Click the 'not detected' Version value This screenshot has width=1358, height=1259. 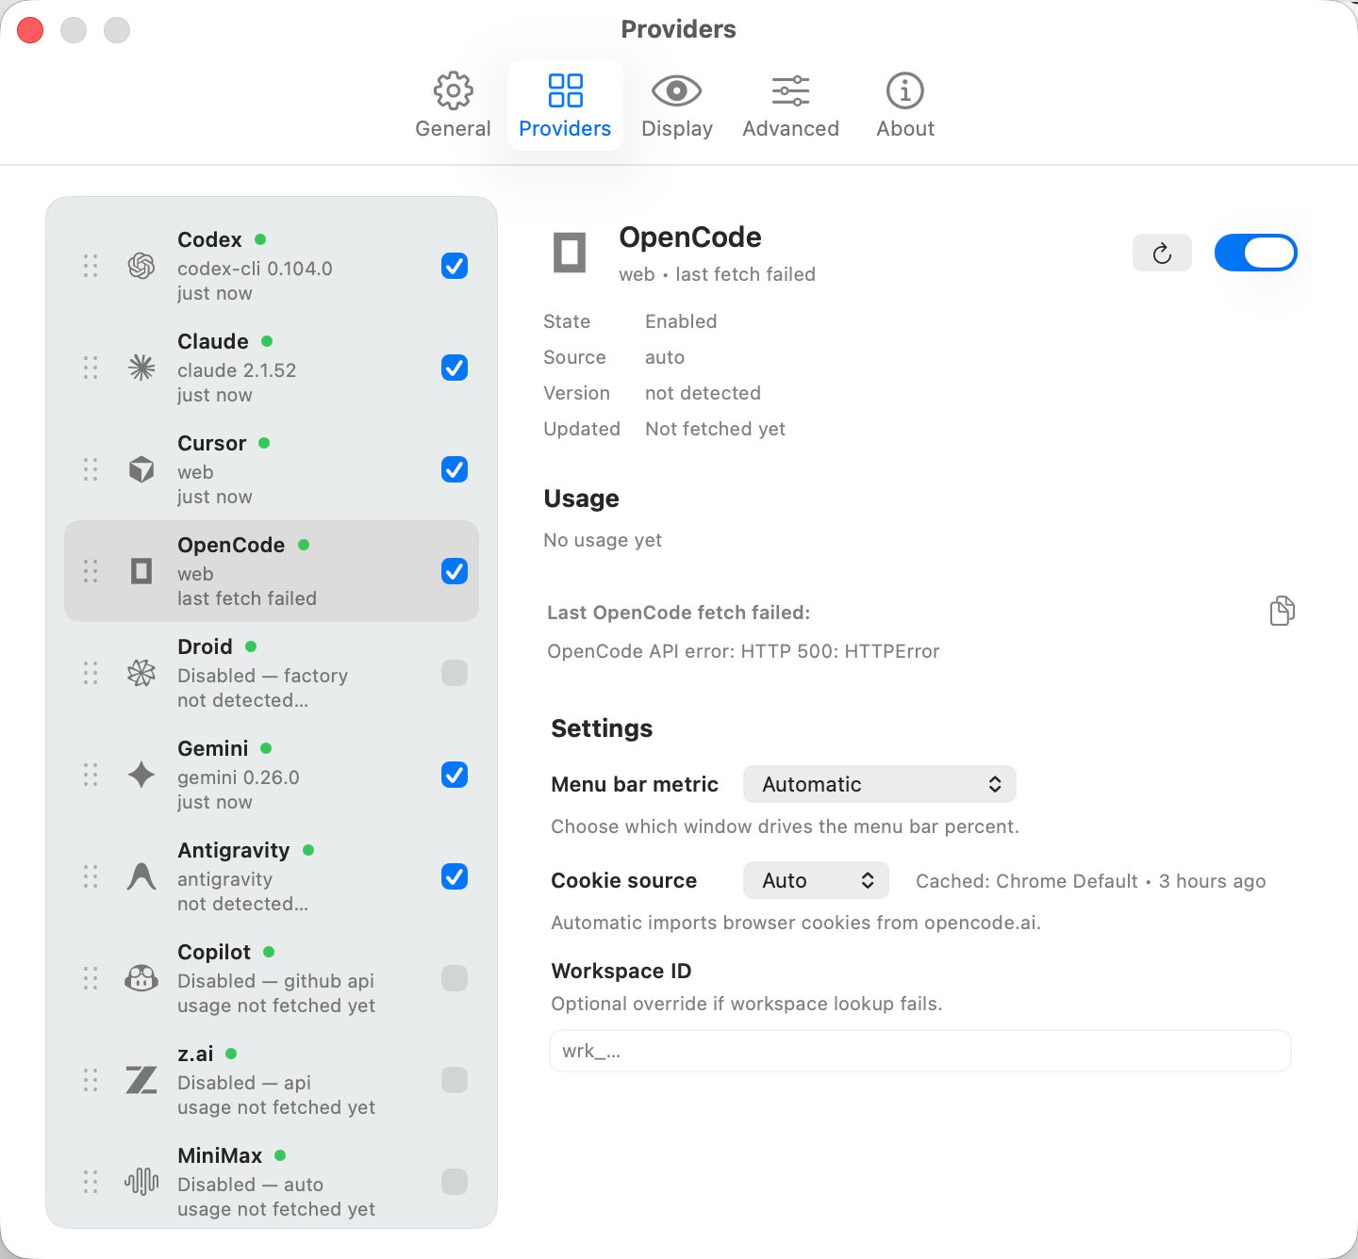703,393
